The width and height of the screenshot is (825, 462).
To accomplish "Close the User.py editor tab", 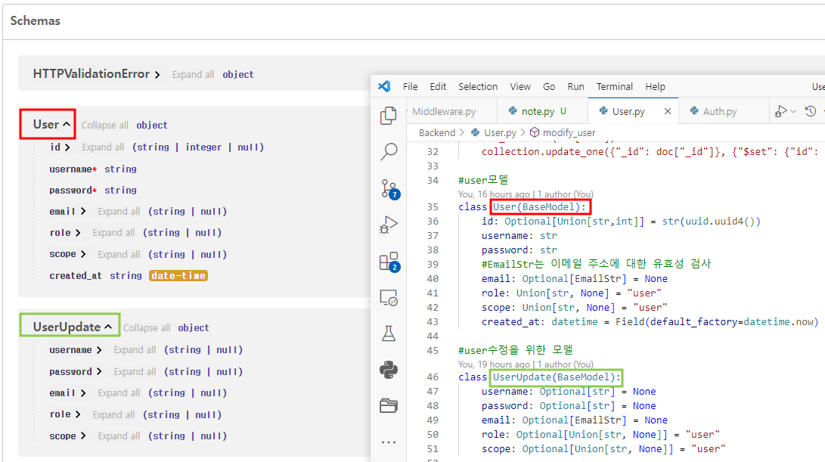I will [667, 111].
